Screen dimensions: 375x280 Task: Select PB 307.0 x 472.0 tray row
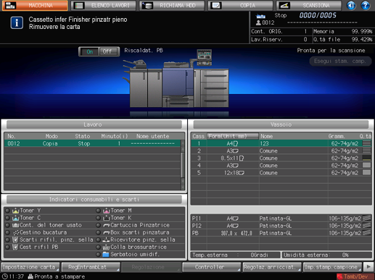tap(281, 233)
